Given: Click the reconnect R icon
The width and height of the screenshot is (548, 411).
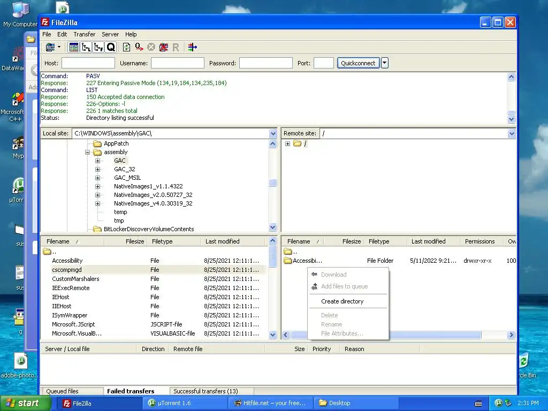Looking at the screenshot, I should [176, 47].
